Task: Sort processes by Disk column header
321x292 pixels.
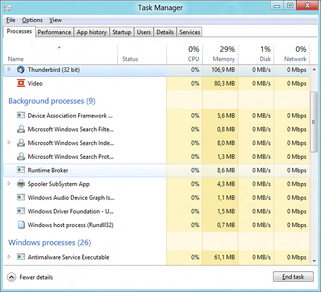Action: point(256,54)
